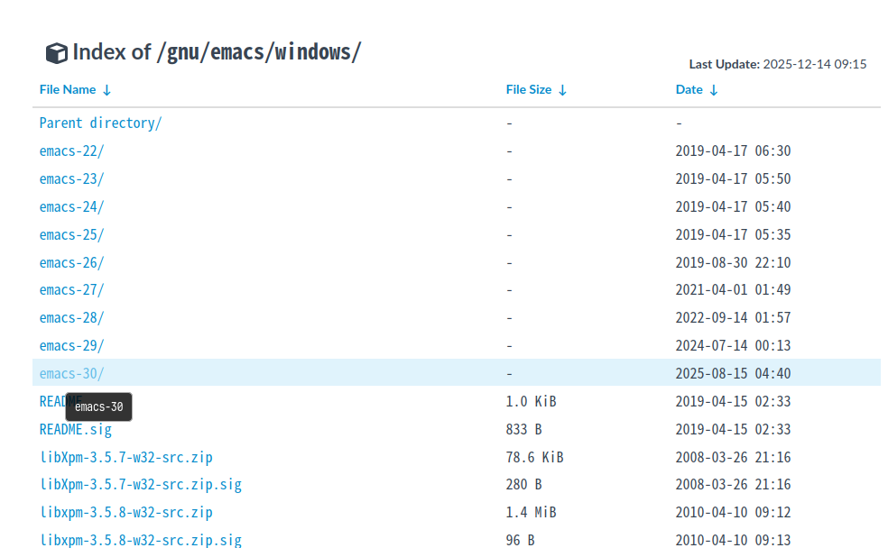Click the date 2025-08-15 04:40

(733, 374)
